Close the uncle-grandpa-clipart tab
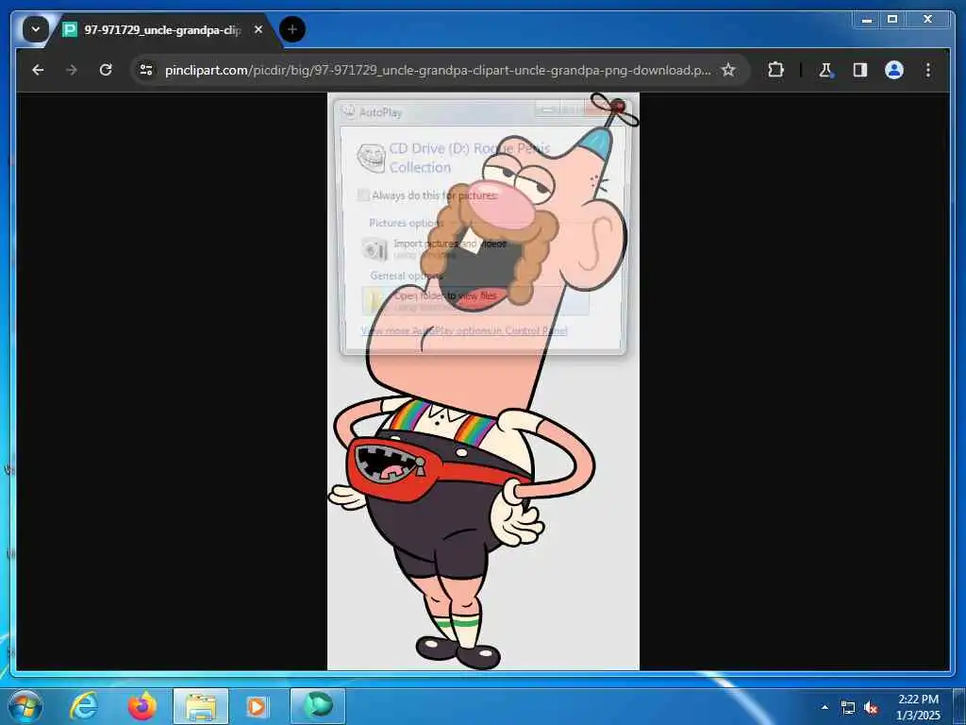 click(258, 29)
